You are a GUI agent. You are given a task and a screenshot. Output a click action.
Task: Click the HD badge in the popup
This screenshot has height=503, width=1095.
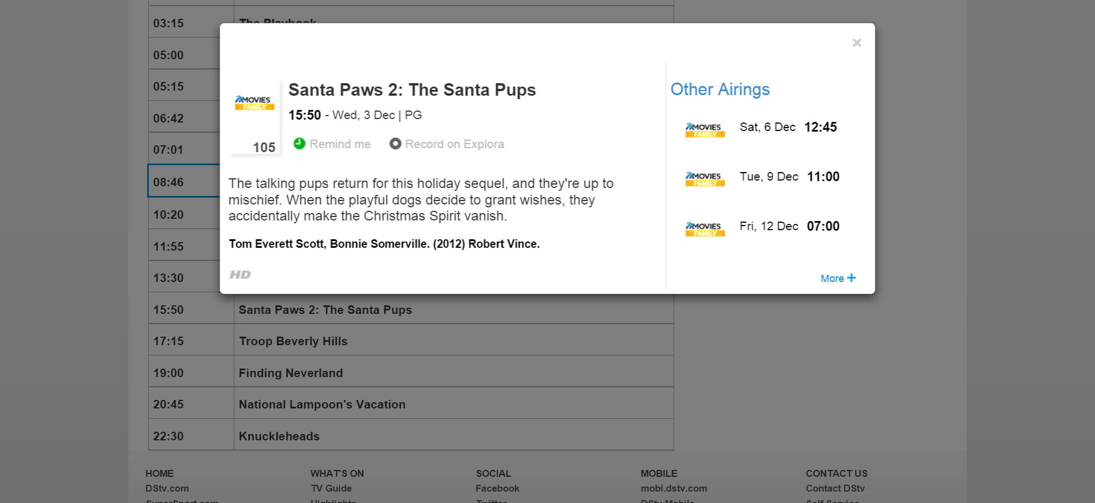coord(240,275)
